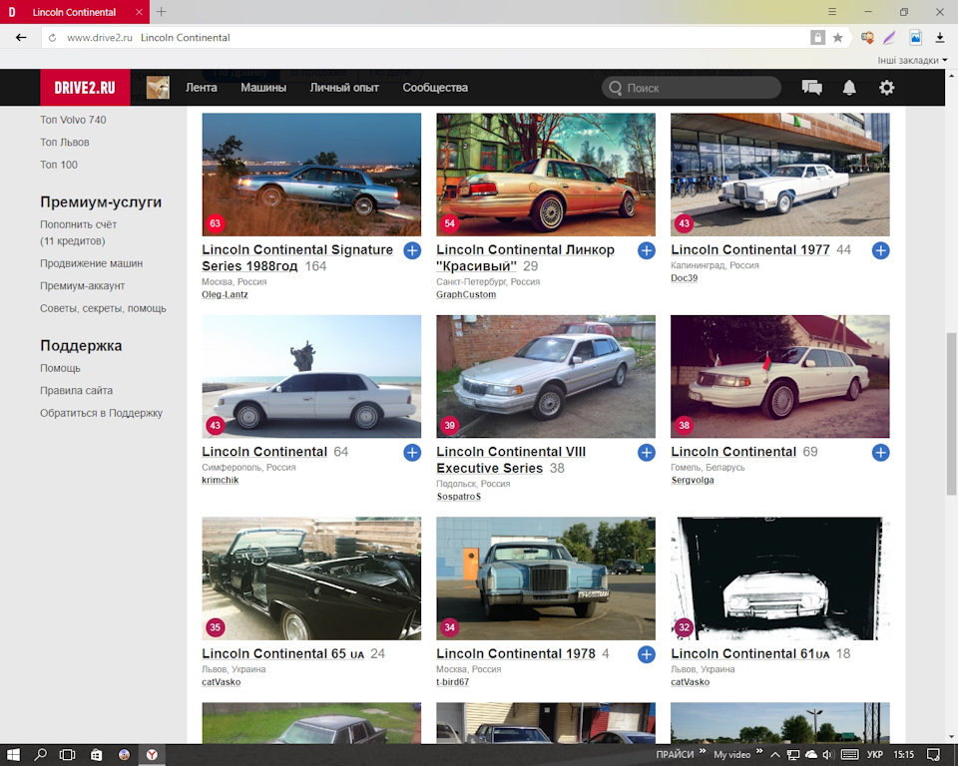Click the page vertical scrollbar thumb
This screenshot has height=766, width=958.
[951, 414]
